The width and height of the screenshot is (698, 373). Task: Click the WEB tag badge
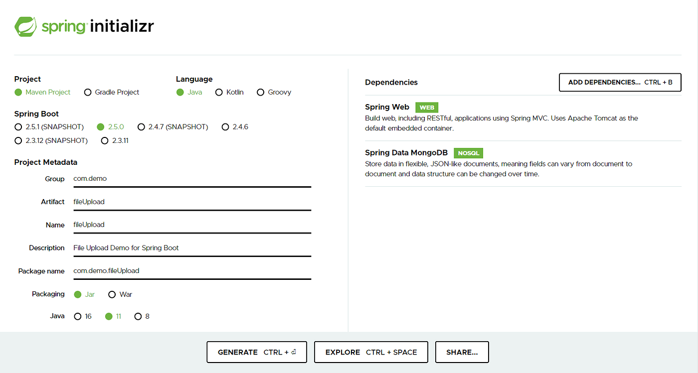tap(427, 108)
